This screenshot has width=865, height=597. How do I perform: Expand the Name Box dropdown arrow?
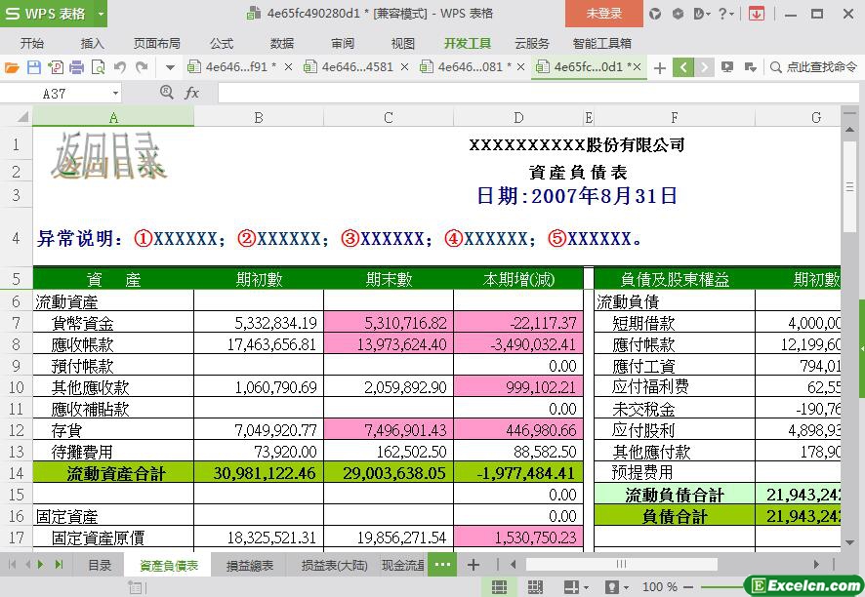click(115, 93)
